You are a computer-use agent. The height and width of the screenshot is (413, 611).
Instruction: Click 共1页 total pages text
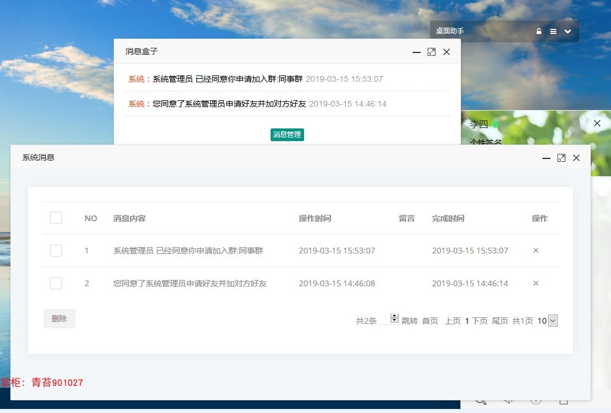point(523,321)
